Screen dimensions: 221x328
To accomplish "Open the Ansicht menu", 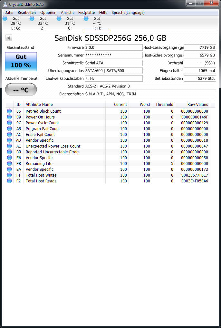I will [x=67, y=13].
